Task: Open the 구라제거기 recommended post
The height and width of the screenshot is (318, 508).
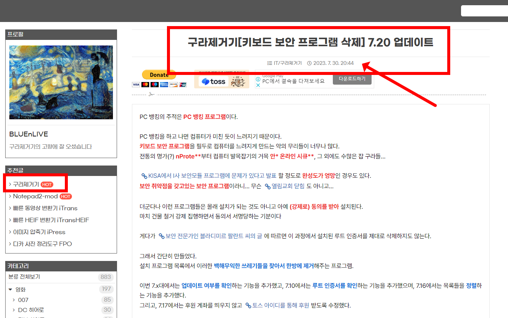Action: [26, 185]
